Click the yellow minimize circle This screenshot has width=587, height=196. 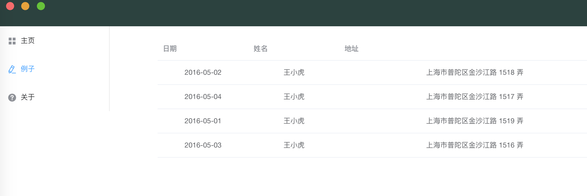(x=25, y=6)
